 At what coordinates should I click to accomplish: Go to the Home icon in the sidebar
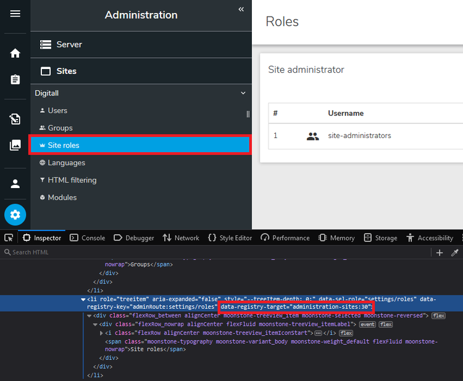[x=15, y=53]
